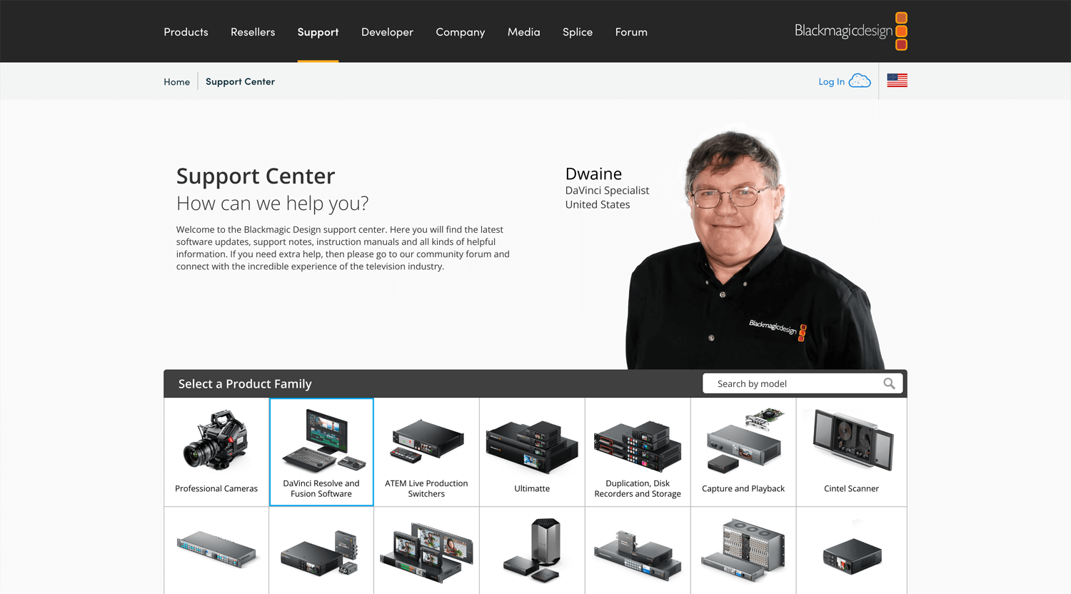The width and height of the screenshot is (1071, 594).
Task: Choose the Cintel Scanner product tile
Action: click(851, 452)
